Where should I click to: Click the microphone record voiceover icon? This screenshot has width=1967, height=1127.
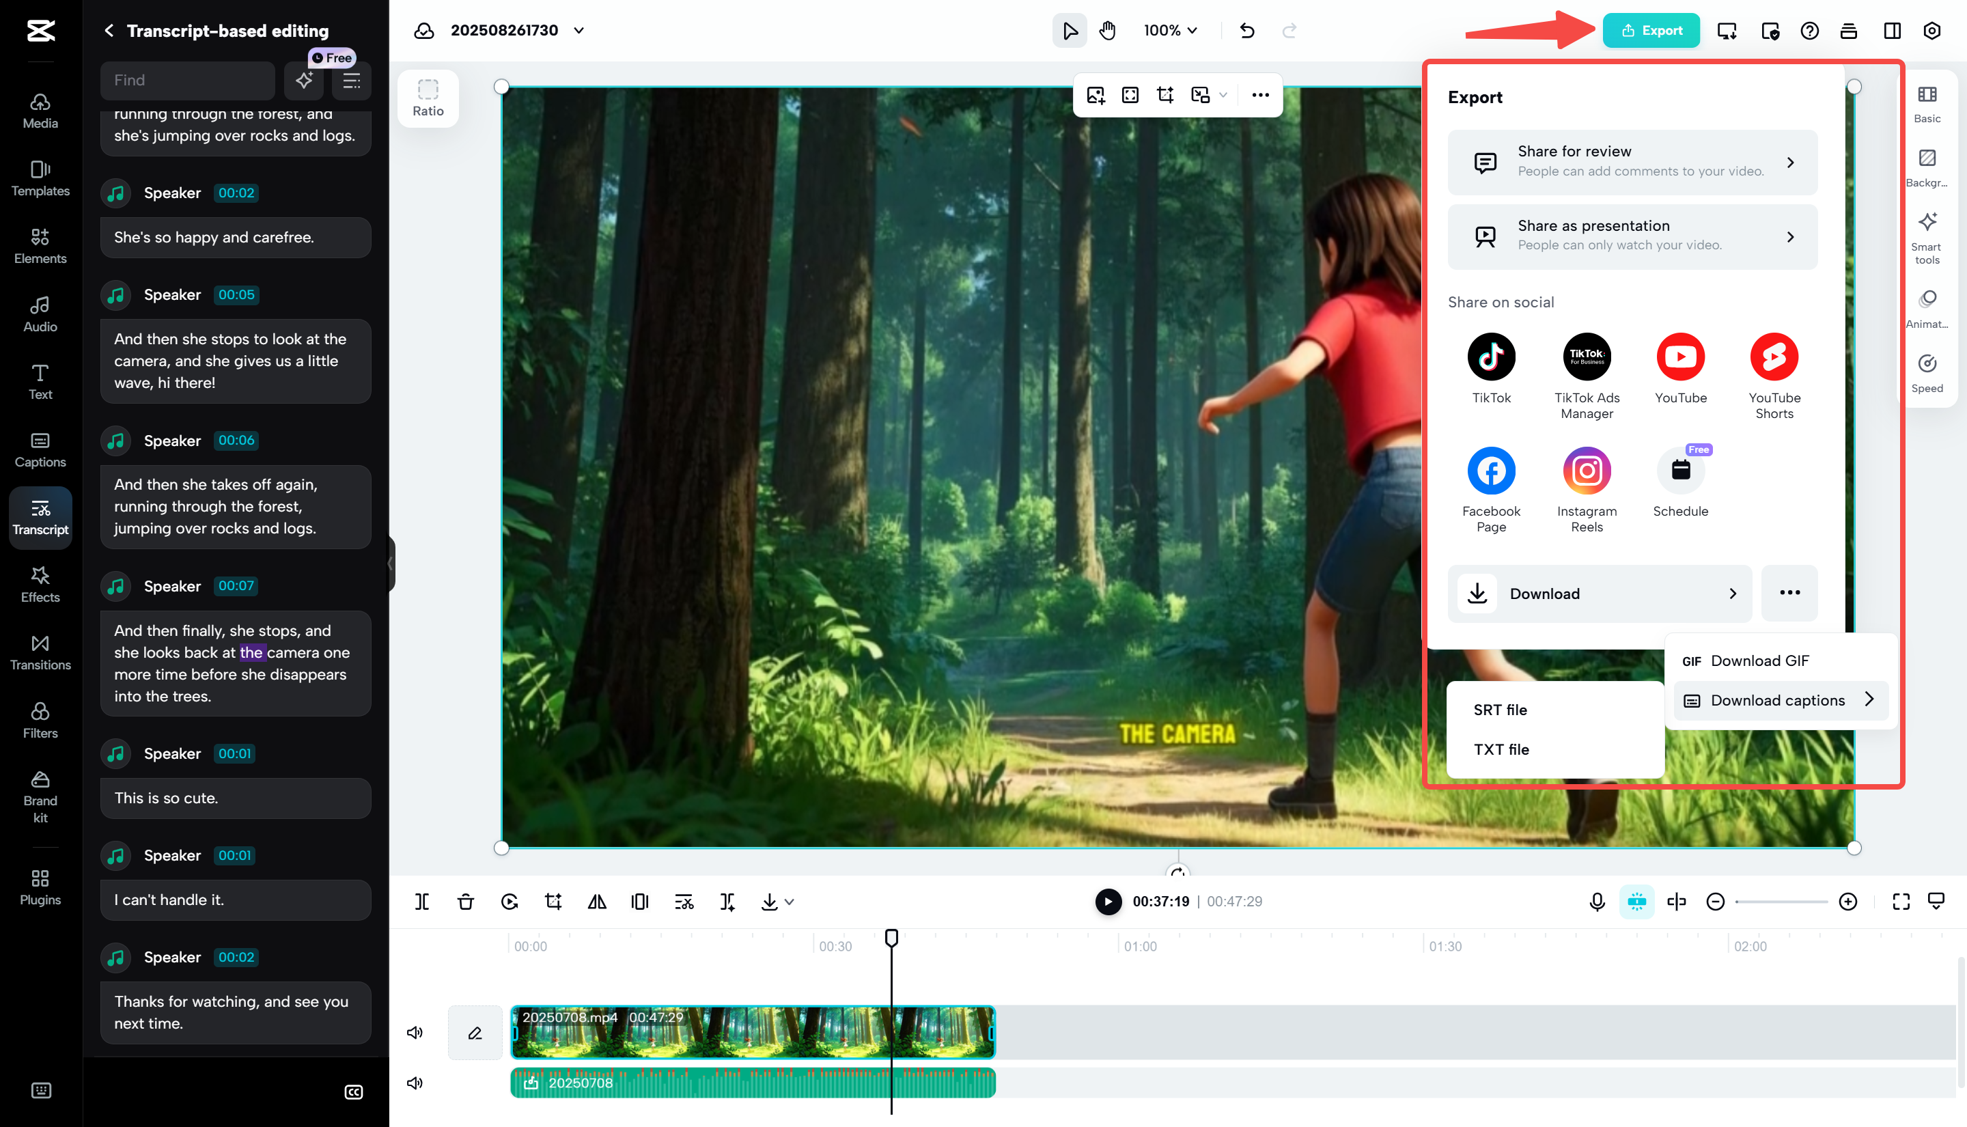[x=1596, y=902]
